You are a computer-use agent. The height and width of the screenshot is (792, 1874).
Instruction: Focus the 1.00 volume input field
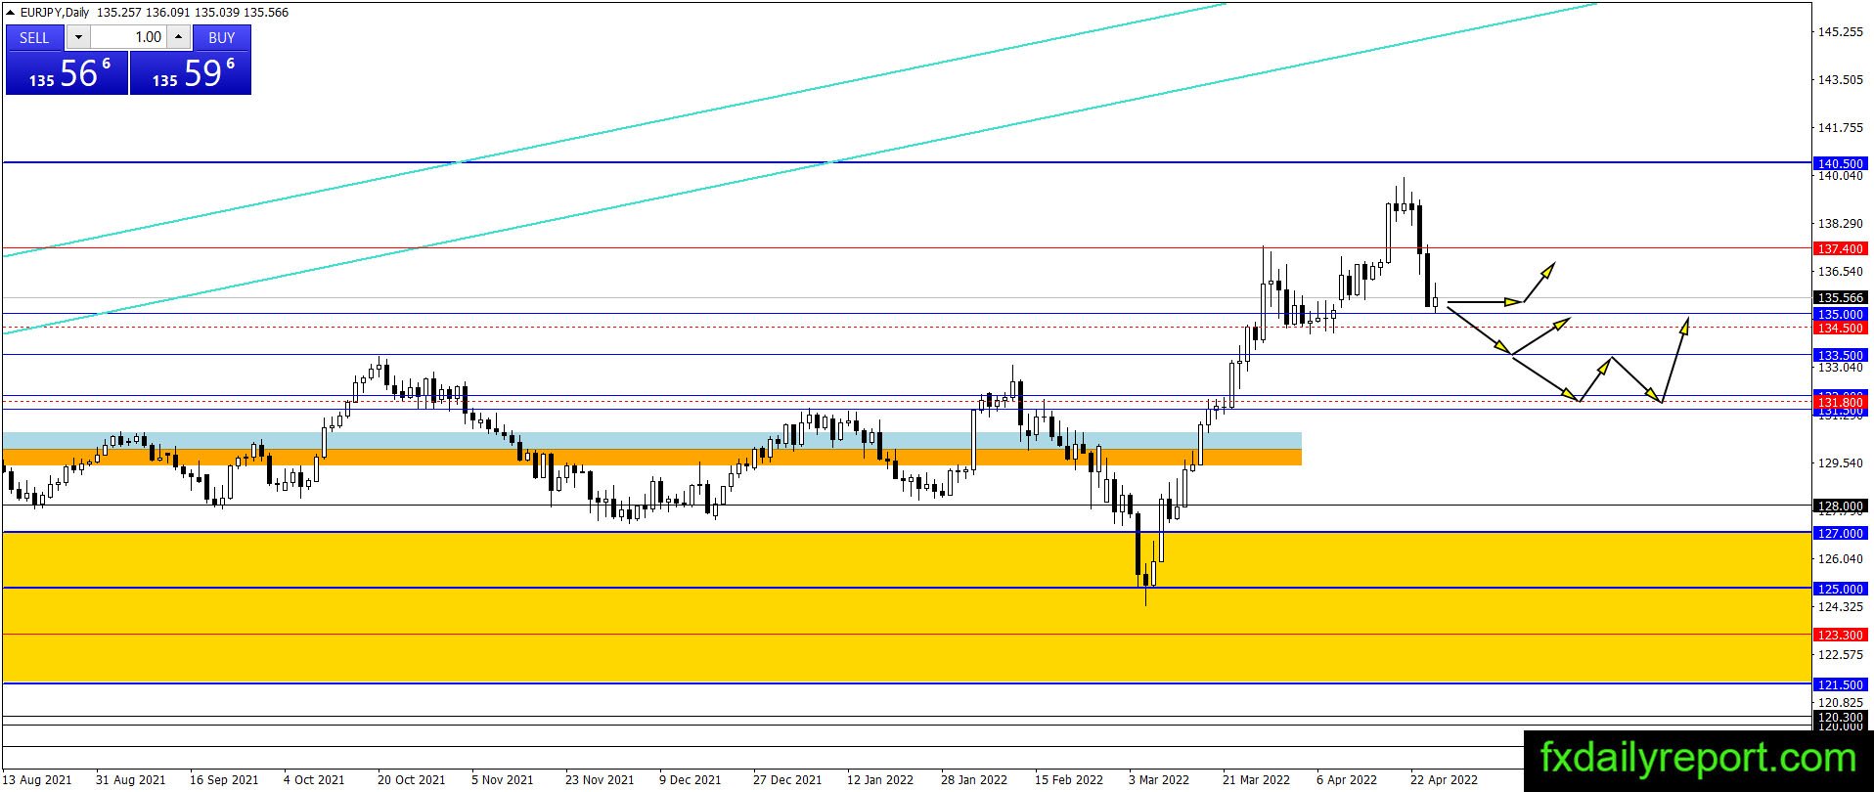128,37
